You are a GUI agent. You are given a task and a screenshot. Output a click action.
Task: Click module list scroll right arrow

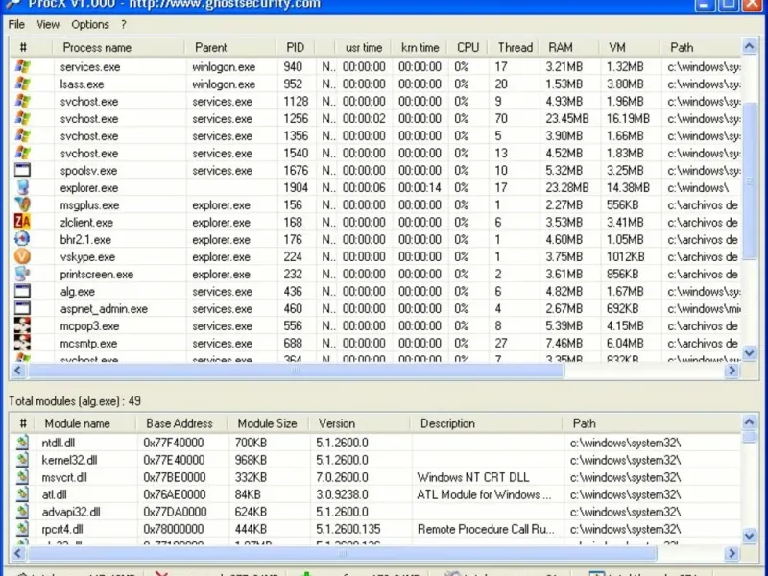732,554
